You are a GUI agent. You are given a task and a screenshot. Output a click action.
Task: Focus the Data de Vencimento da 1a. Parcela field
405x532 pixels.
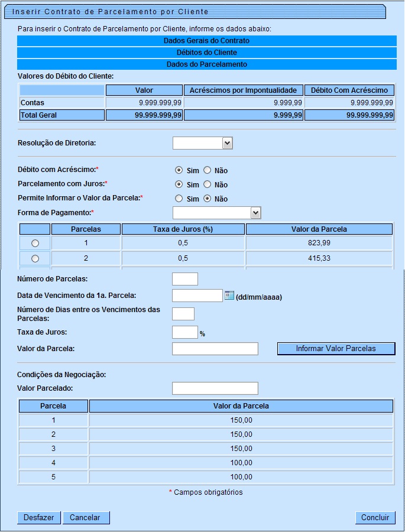pos(197,296)
